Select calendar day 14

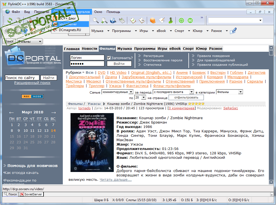point(53,130)
